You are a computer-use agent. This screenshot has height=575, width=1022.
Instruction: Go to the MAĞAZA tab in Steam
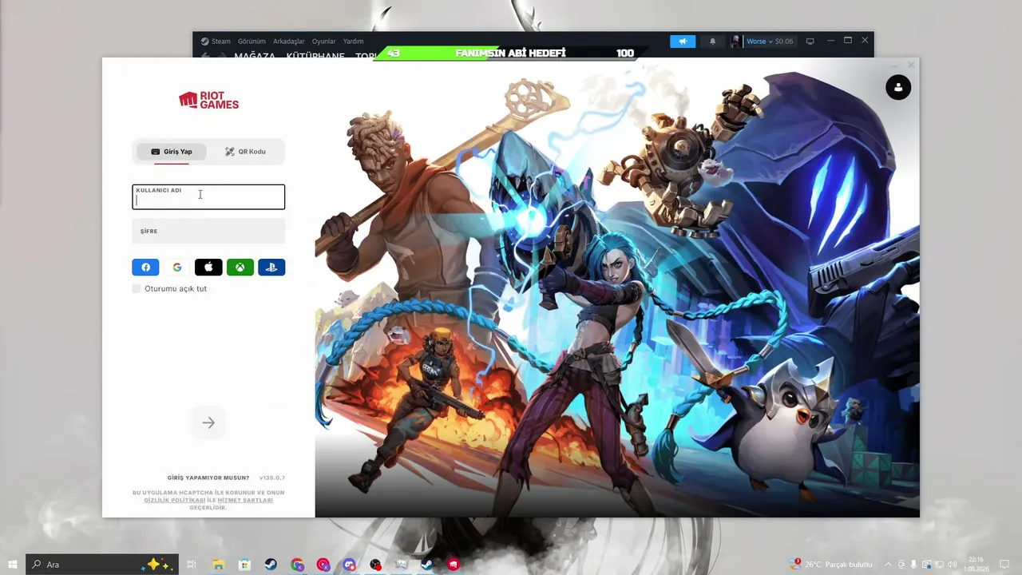[x=255, y=56]
